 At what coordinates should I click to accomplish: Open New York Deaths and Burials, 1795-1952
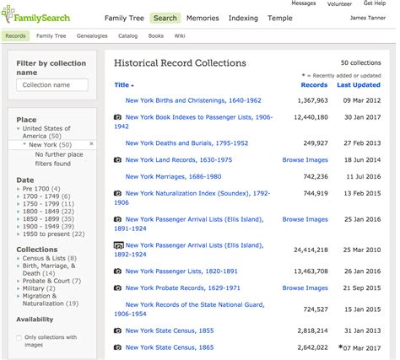coord(186,143)
